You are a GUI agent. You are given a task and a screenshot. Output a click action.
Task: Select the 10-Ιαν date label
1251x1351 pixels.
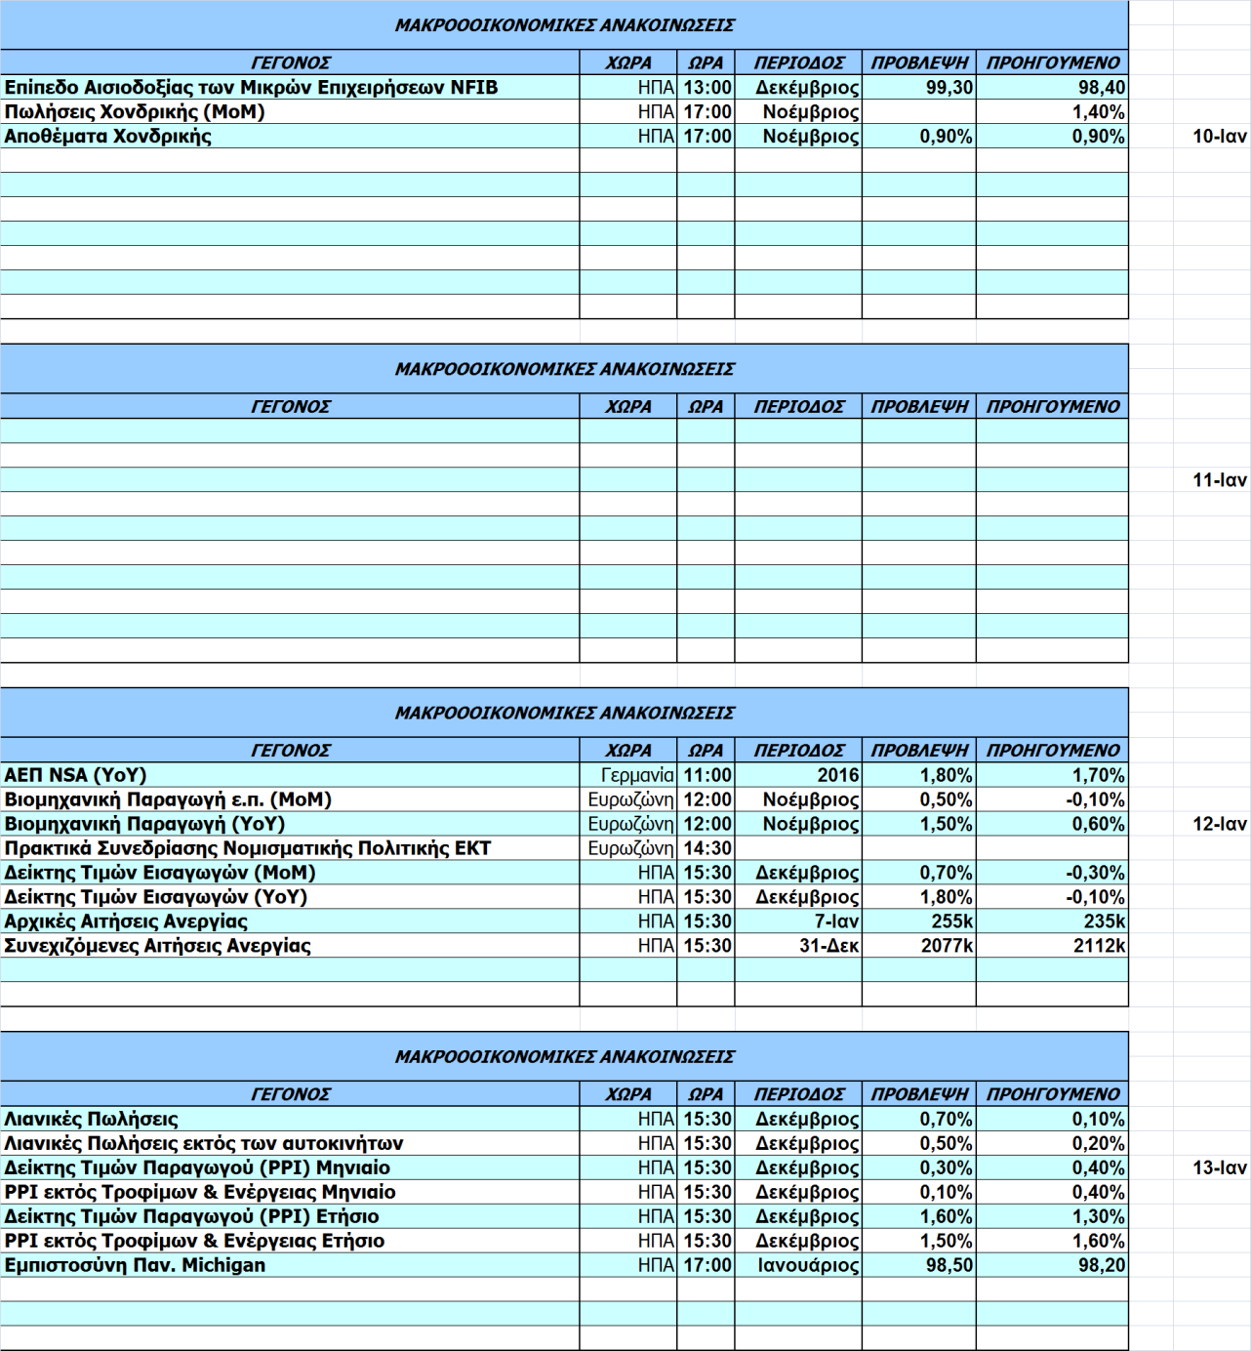[1219, 137]
